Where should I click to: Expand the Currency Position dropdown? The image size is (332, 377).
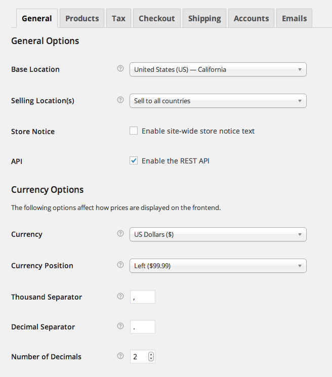point(218,266)
